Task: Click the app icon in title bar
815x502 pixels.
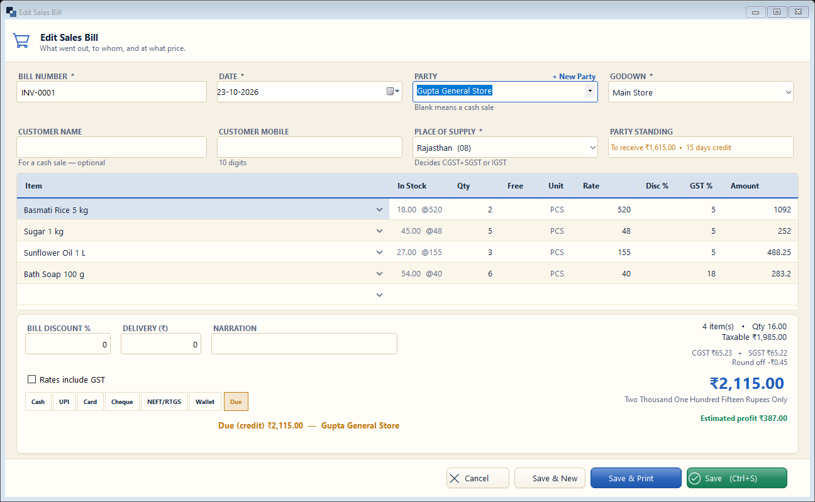Action: pyautogui.click(x=11, y=12)
